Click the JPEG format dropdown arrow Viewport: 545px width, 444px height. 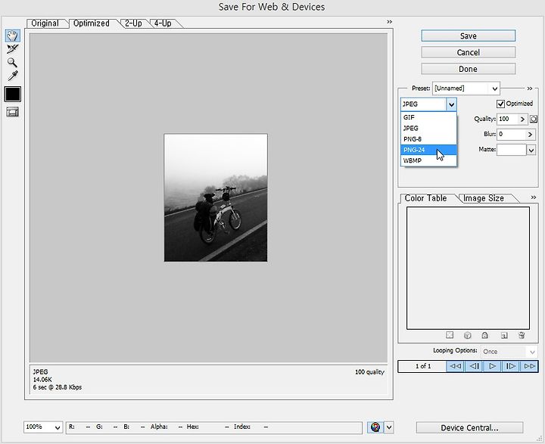click(x=451, y=104)
